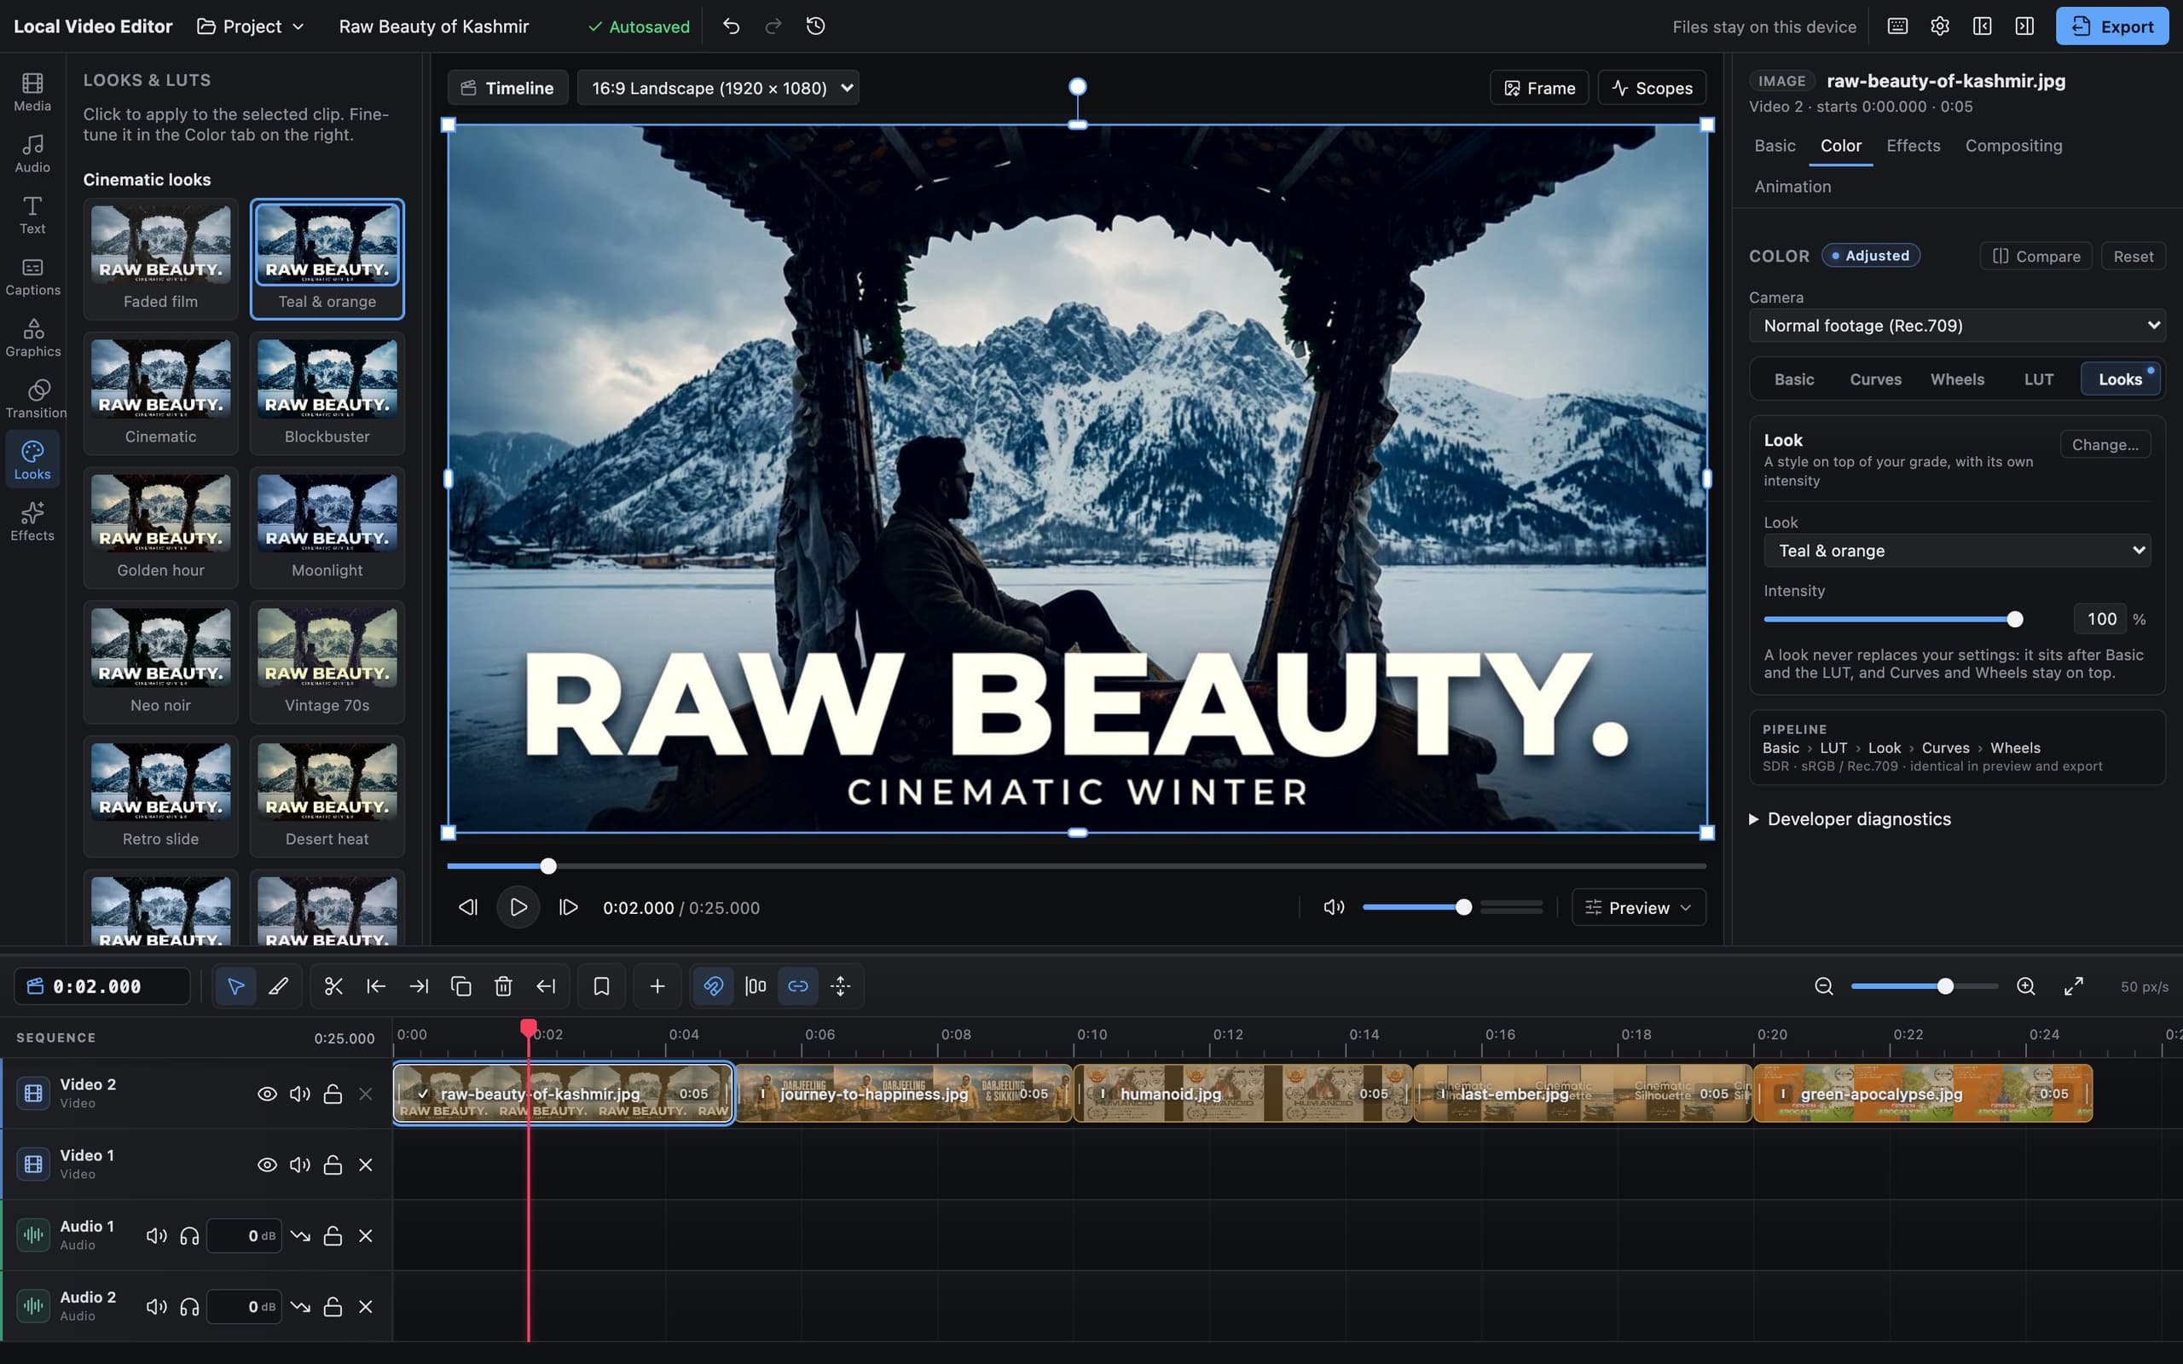The image size is (2183, 1364).
Task: Open the Effects panel in sidebar
Action: (x=32, y=522)
